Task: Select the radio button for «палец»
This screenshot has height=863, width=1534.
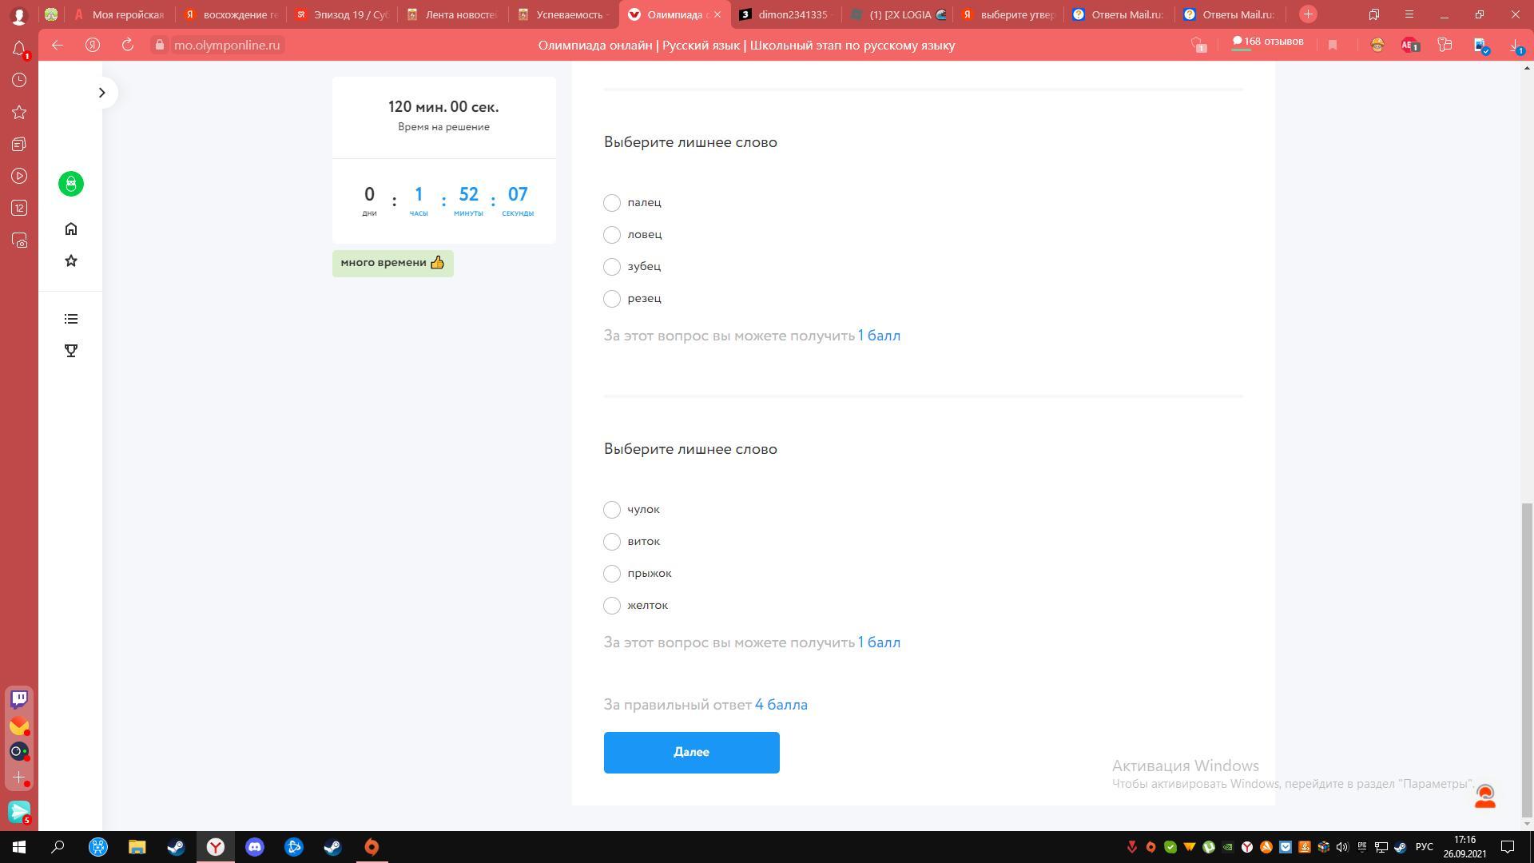Action: tap(611, 202)
